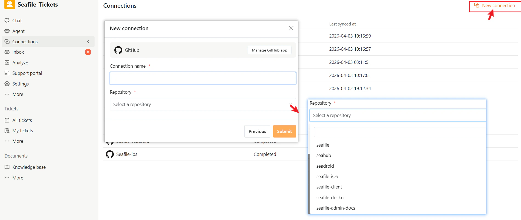Open Knowledge base menu item

pos(29,167)
